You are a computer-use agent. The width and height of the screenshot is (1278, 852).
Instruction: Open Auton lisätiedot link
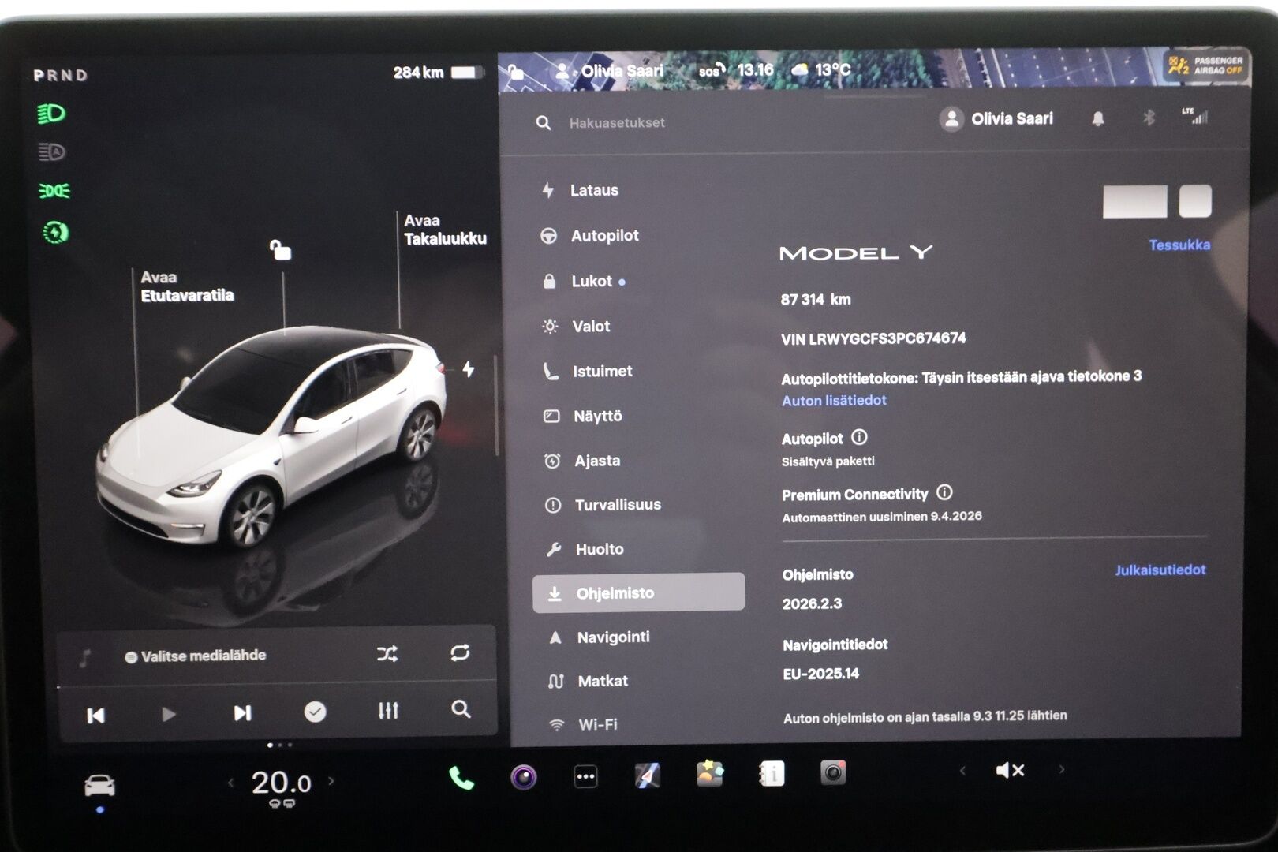833,400
